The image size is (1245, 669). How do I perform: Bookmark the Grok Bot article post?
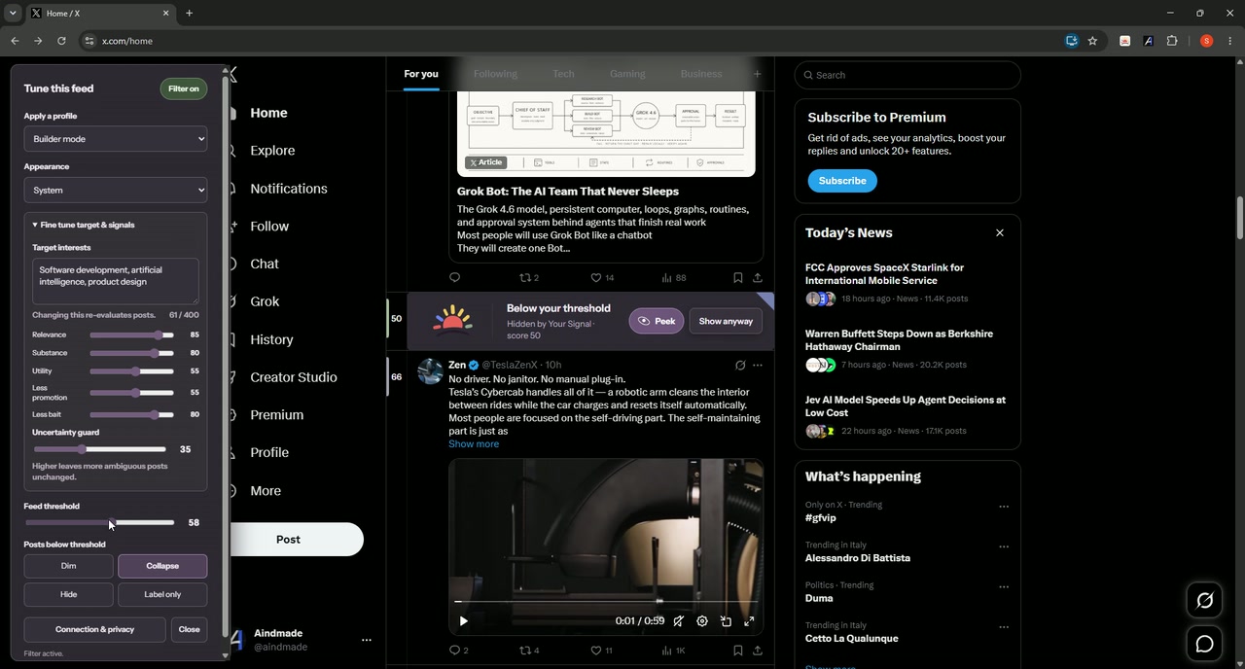737,278
